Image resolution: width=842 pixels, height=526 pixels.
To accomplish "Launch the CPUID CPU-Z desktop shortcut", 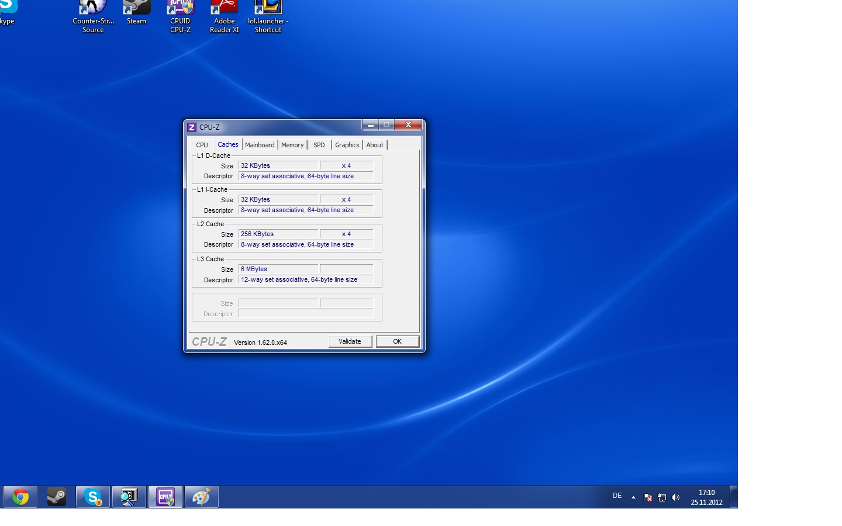I will tap(180, 16).
